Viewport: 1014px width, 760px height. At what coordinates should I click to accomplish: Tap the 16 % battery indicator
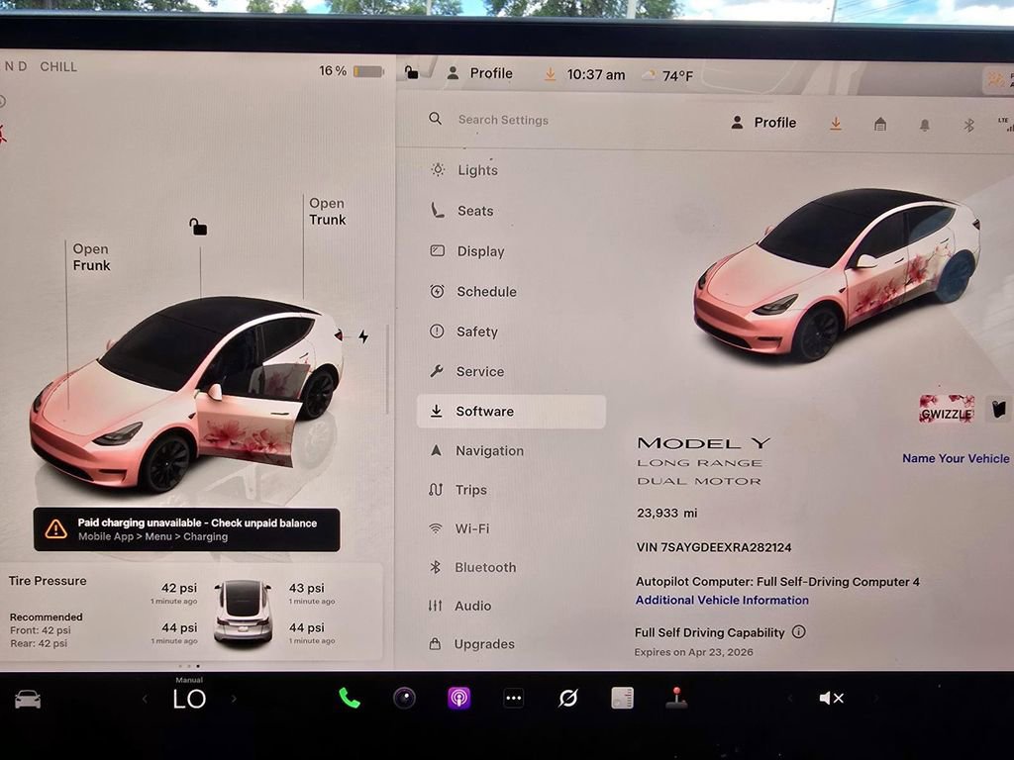352,71
